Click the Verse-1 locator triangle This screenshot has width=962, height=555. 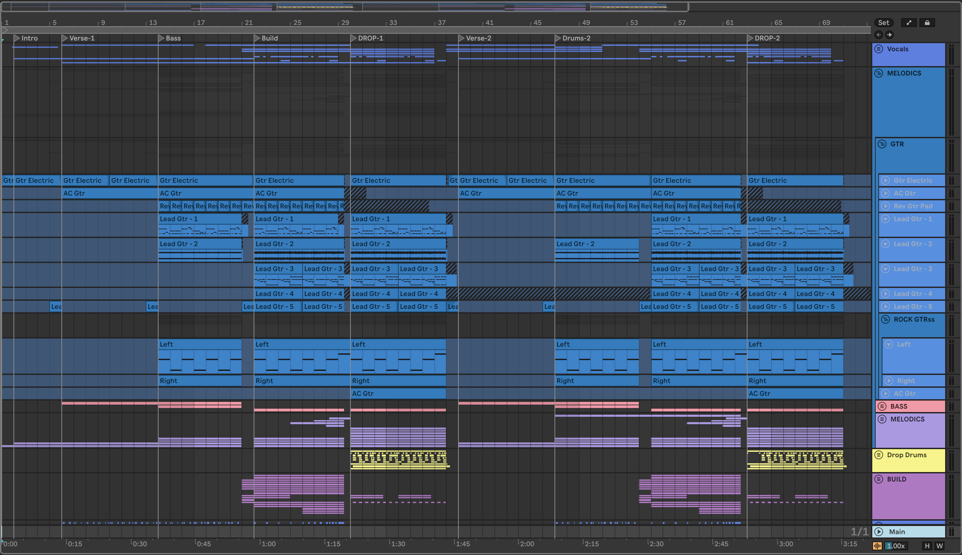click(65, 38)
